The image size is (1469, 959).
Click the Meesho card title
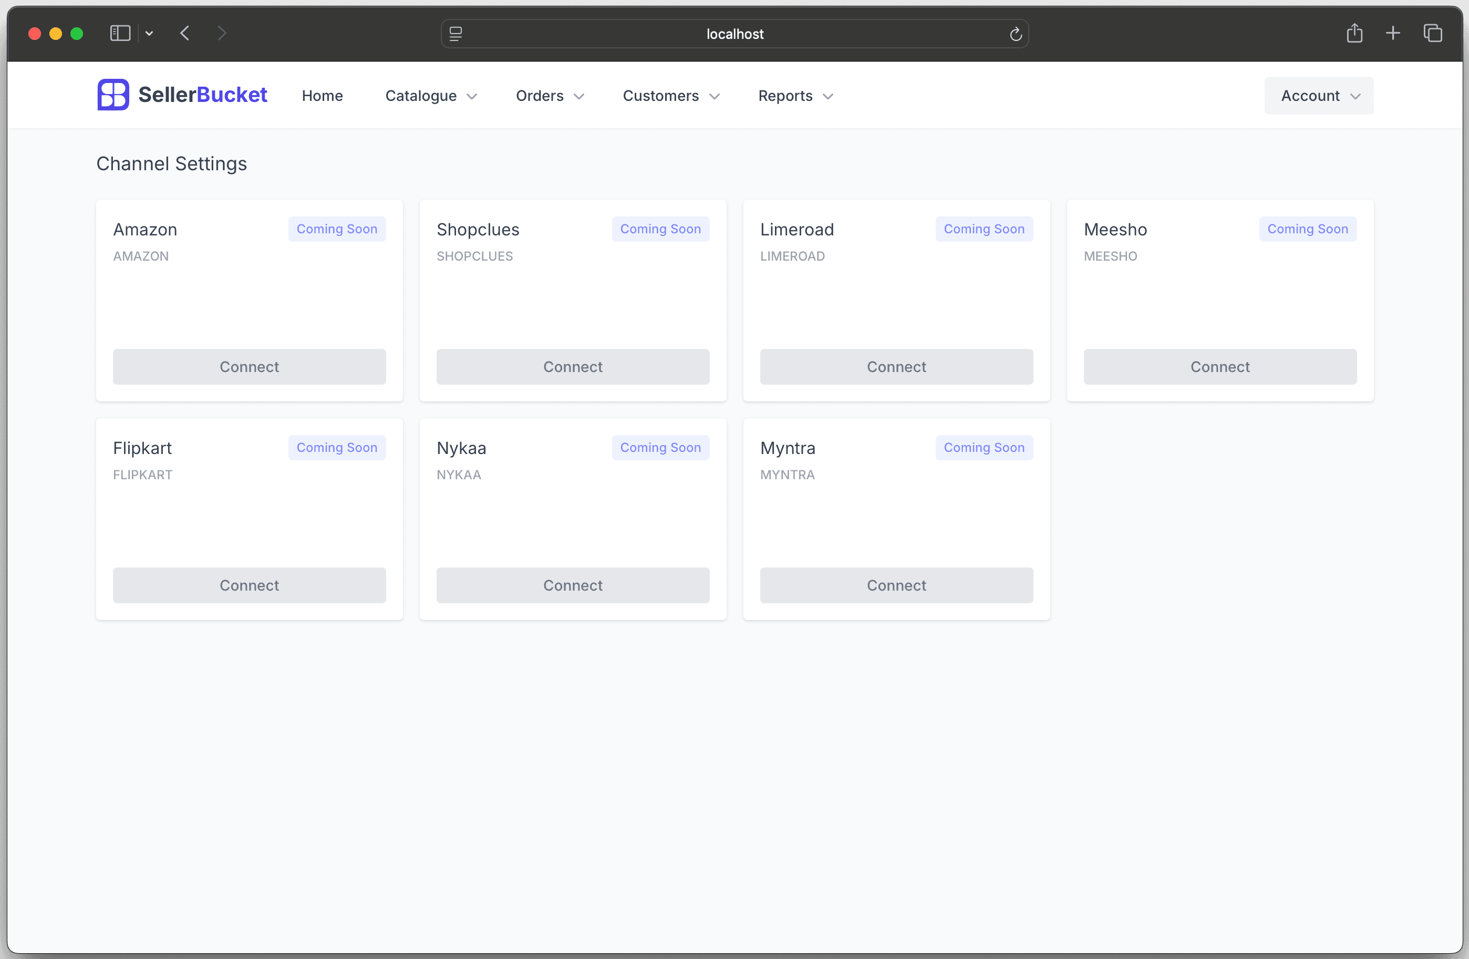click(x=1115, y=230)
